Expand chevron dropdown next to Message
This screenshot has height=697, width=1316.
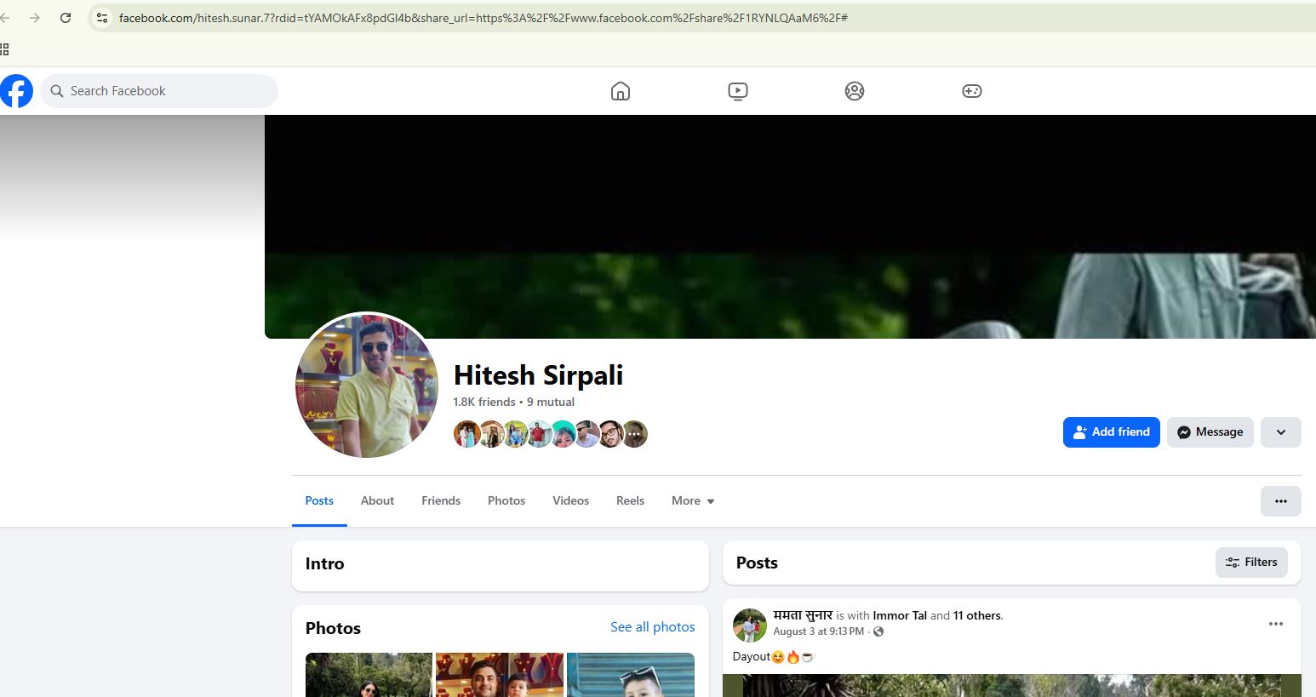coord(1281,432)
